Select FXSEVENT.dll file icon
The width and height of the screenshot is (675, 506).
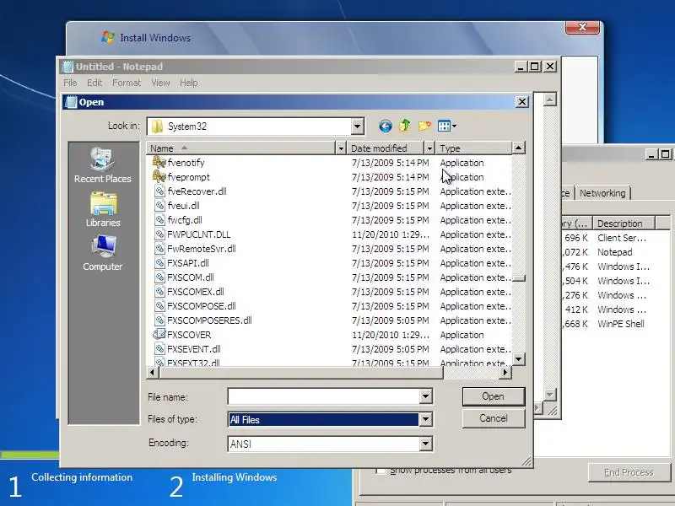[159, 348]
